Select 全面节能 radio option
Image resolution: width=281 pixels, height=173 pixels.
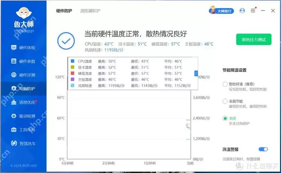tap(225, 101)
